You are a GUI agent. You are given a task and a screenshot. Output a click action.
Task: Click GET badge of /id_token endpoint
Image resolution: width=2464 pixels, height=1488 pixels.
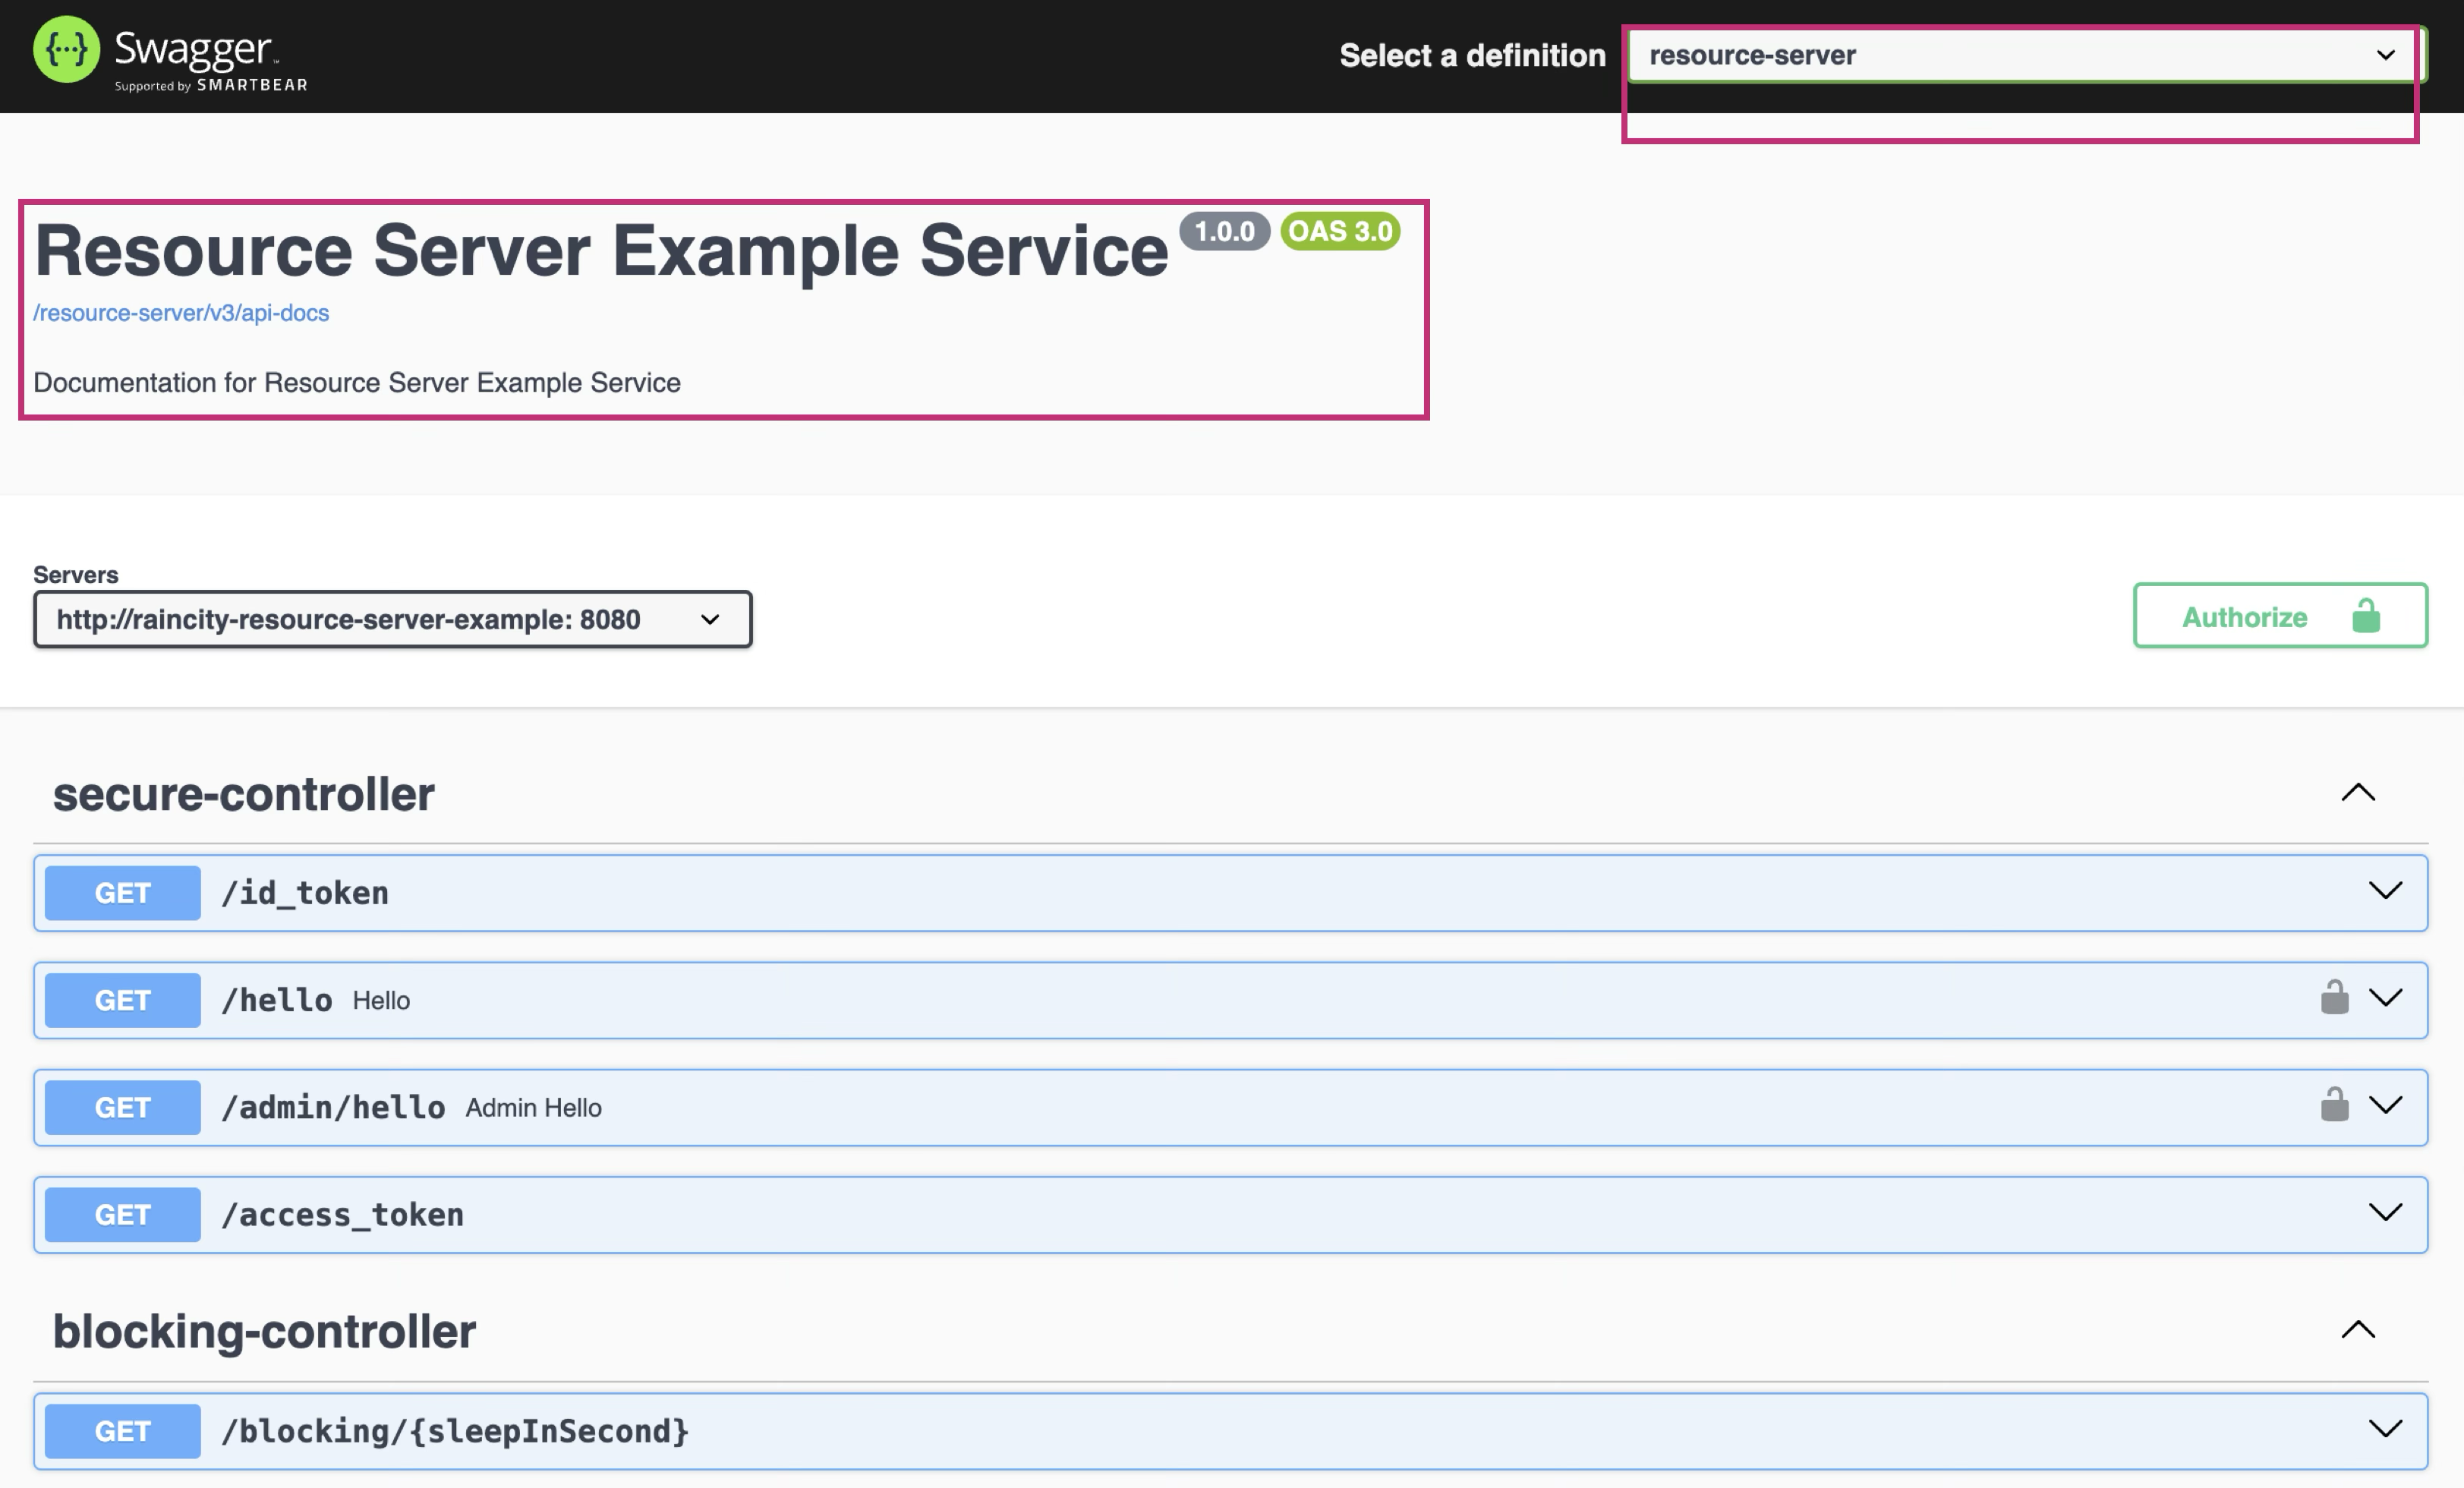[122, 893]
